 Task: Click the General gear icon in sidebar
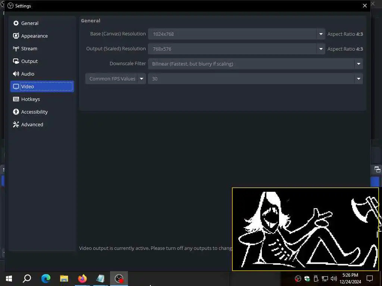16,23
